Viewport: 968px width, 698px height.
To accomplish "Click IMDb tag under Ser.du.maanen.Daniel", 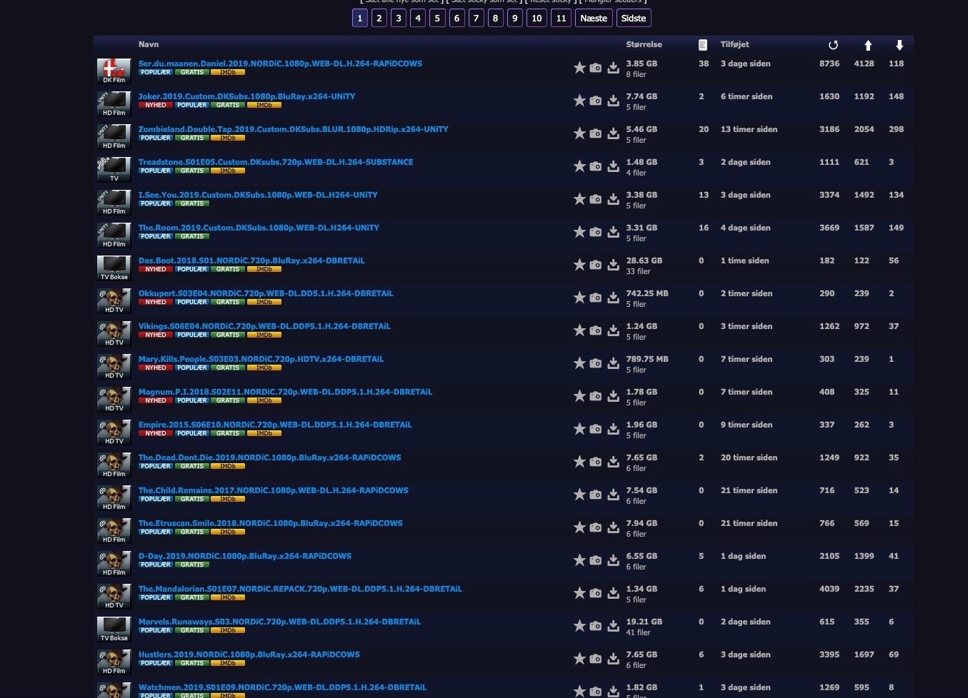I will click(228, 73).
